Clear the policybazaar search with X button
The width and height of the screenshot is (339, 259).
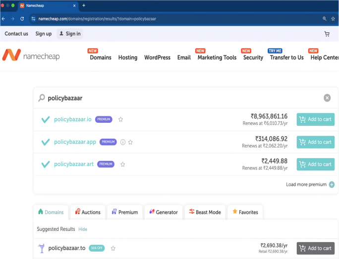click(327, 98)
